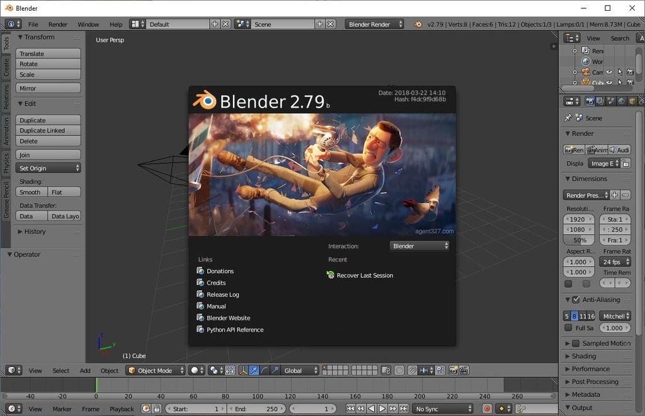Select the translate manipulator arrow

click(x=254, y=370)
